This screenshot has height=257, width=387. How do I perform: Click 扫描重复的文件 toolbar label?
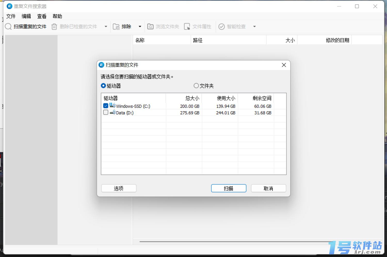(x=30, y=26)
